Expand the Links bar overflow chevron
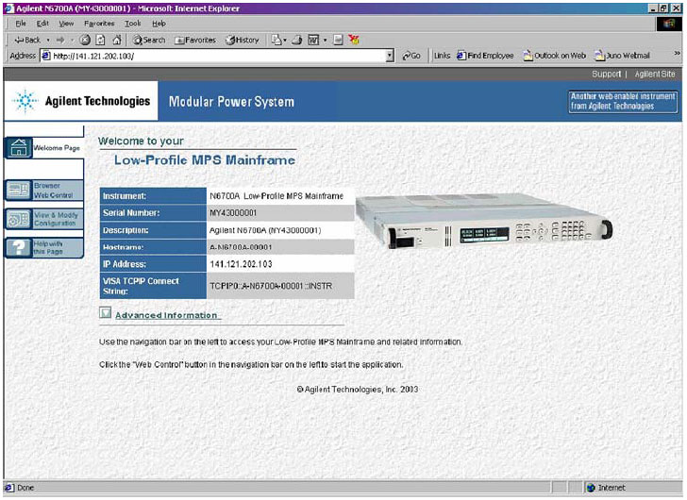 (677, 54)
